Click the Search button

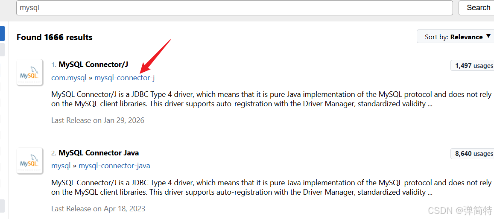click(x=476, y=8)
